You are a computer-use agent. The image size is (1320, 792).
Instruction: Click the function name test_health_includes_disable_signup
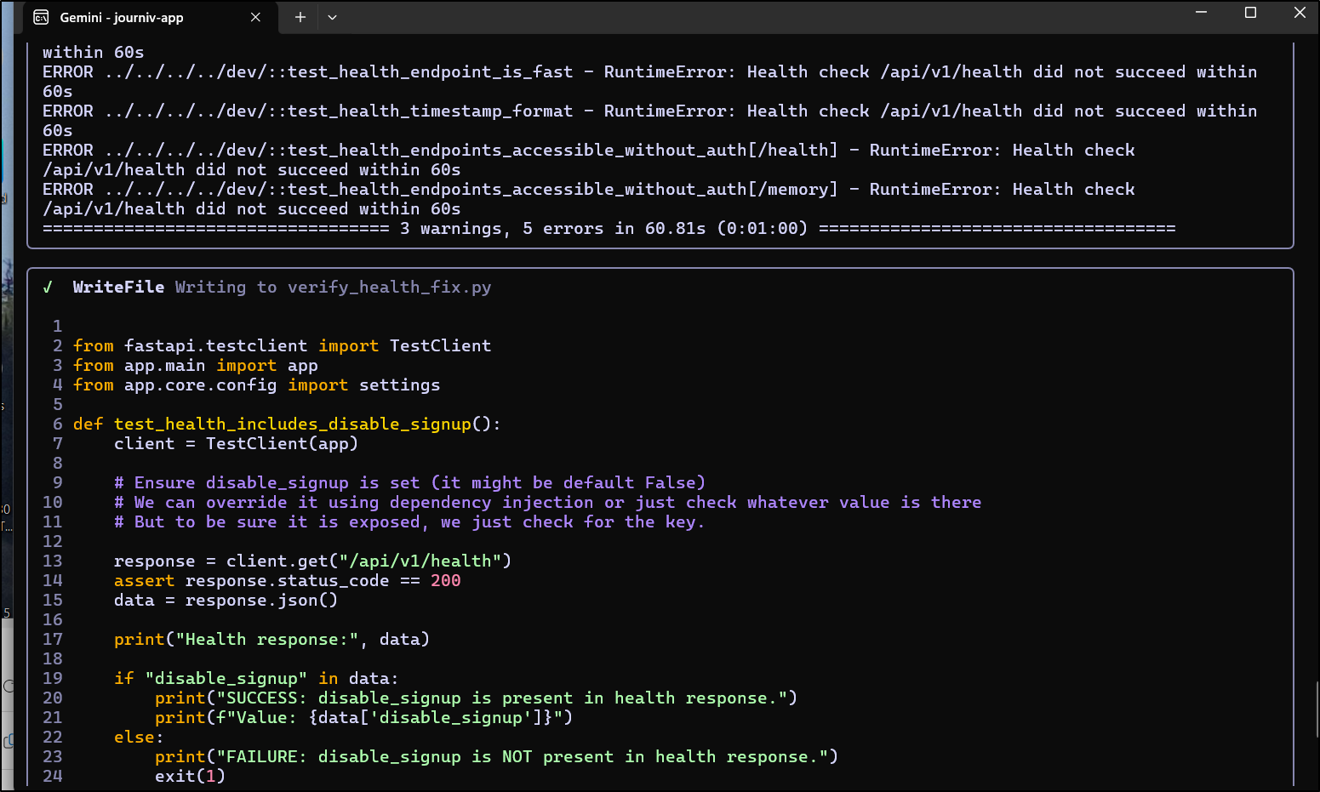(x=292, y=424)
